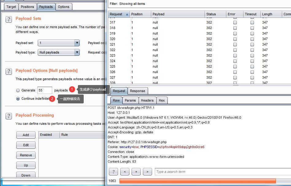Viewport: 291px width, 186px height.
Task: Click the PHPSESSID cookie value text
Action: coord(182,147)
